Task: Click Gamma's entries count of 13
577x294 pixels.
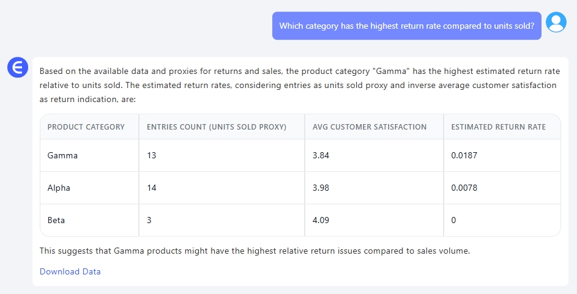Action: (152, 155)
